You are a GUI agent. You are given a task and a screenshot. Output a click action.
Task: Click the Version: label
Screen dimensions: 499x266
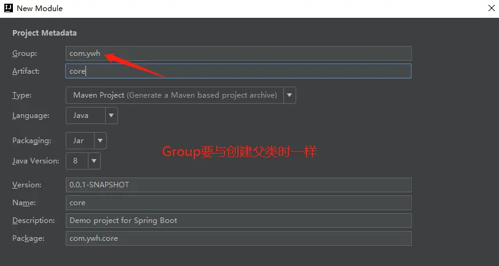[x=27, y=185]
